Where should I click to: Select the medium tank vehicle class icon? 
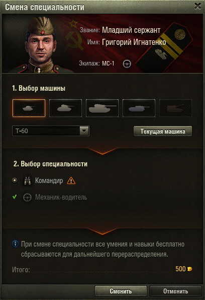coord(65,108)
